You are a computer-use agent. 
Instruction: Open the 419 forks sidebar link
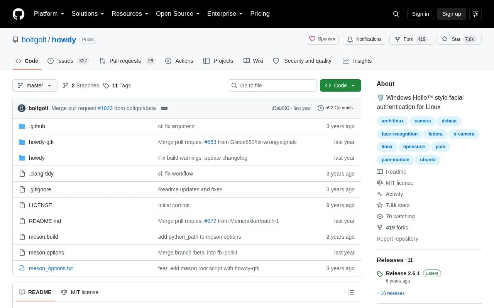click(x=392, y=228)
